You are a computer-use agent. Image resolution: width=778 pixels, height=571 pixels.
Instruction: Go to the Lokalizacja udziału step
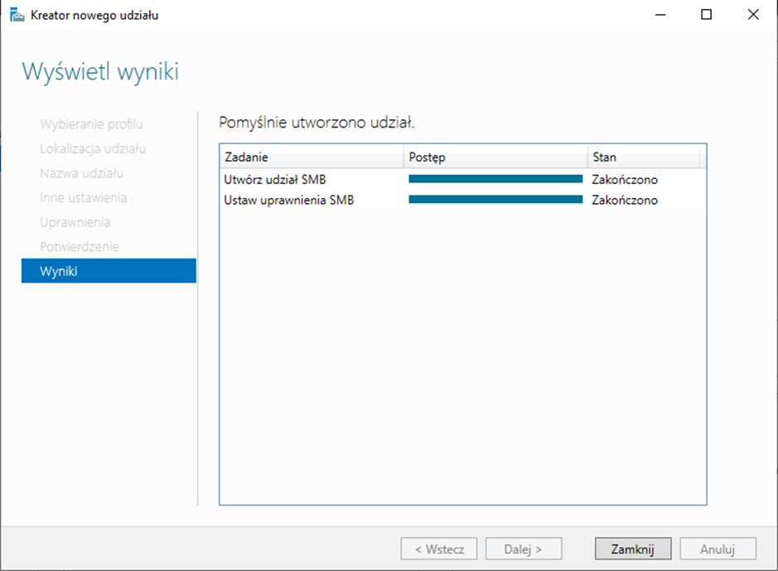[93, 149]
